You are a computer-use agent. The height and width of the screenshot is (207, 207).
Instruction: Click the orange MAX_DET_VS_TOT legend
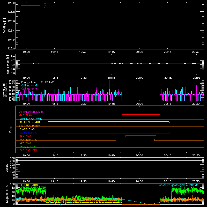point(32,190)
